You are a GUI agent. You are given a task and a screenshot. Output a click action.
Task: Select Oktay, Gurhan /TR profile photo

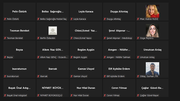coord(152,69)
